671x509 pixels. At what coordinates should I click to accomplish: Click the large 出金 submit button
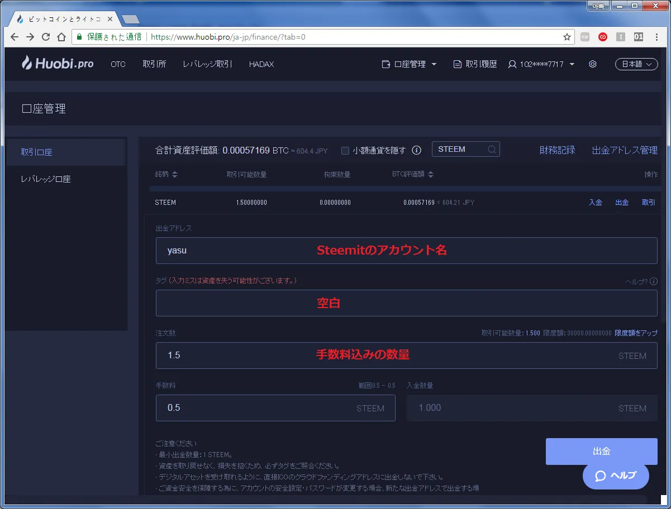(601, 452)
